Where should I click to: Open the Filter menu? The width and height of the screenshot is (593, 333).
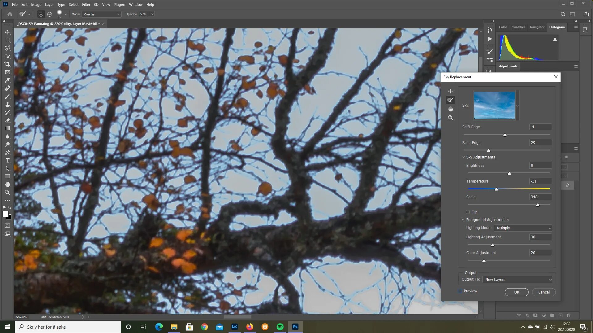click(x=86, y=5)
